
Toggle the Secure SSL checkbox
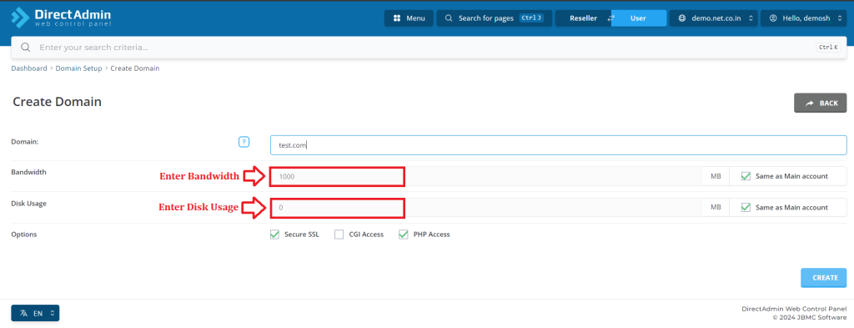pyautogui.click(x=274, y=235)
